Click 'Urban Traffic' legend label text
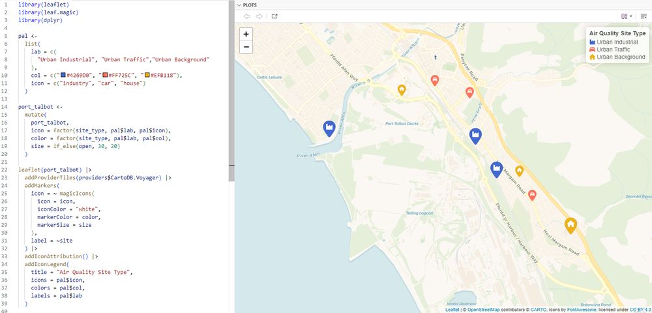Viewport: 652px width, 313px height. [614, 50]
